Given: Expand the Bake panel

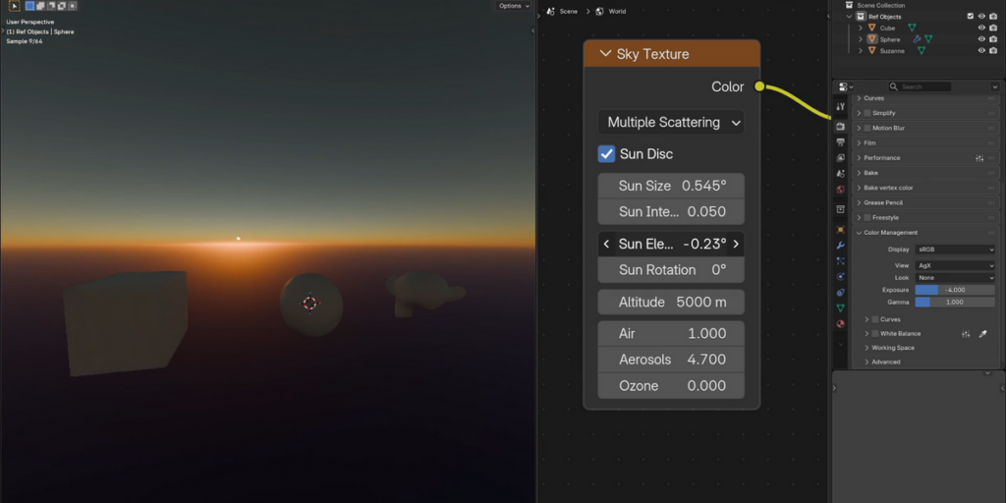Looking at the screenshot, I should 859,173.
